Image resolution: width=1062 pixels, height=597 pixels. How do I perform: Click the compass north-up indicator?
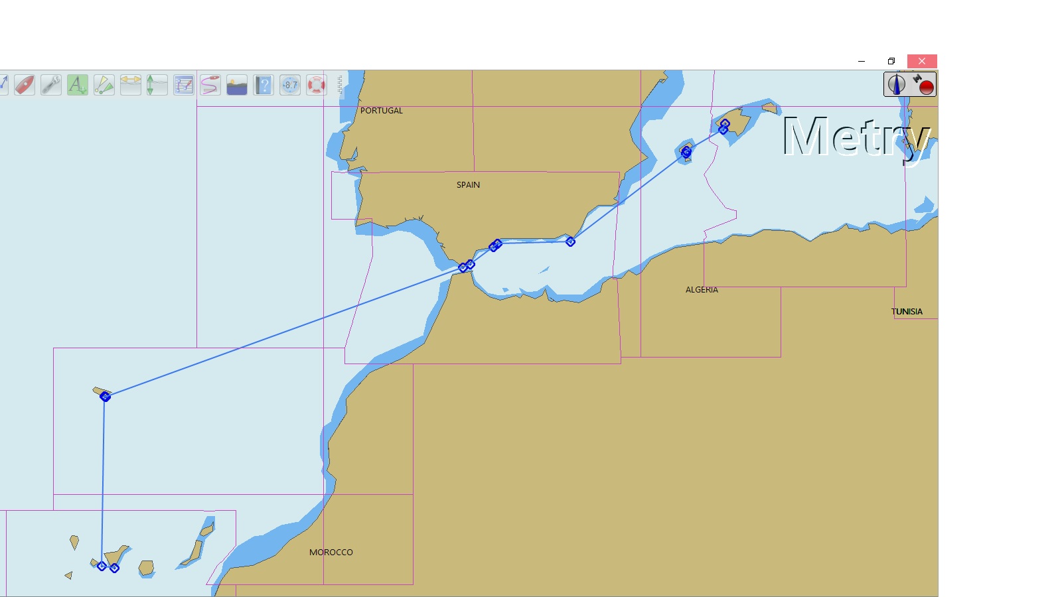tap(897, 84)
